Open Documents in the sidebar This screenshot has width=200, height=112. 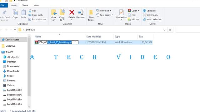pos(13,66)
